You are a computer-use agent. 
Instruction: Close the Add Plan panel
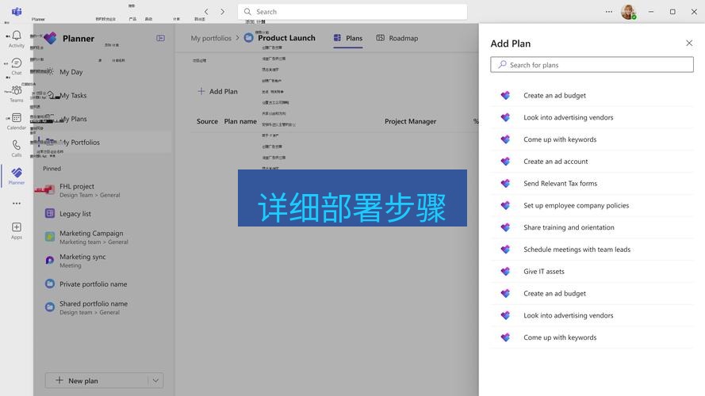point(688,44)
